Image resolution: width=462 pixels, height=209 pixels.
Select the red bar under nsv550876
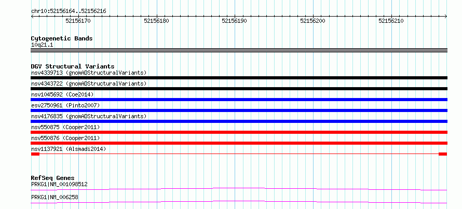tap(239, 143)
